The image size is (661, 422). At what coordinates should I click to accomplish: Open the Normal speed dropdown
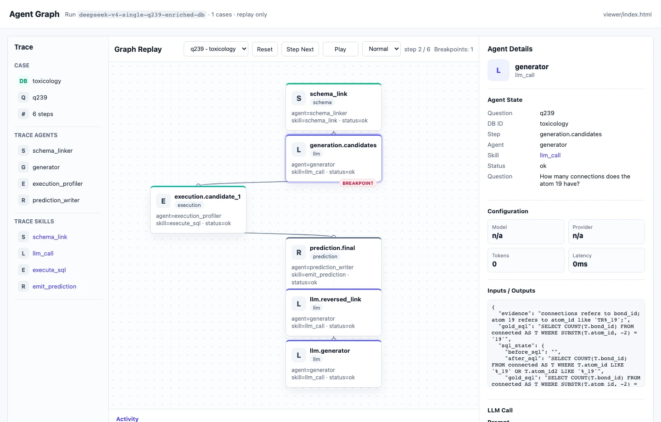(381, 49)
